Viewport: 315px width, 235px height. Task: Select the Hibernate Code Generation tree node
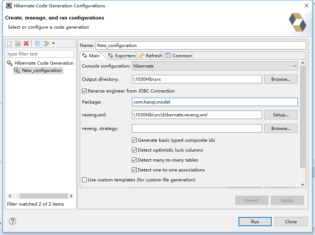(x=44, y=63)
